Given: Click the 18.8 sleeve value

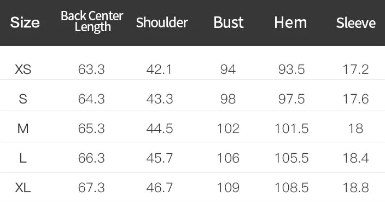Looking at the screenshot, I should 355,188.
